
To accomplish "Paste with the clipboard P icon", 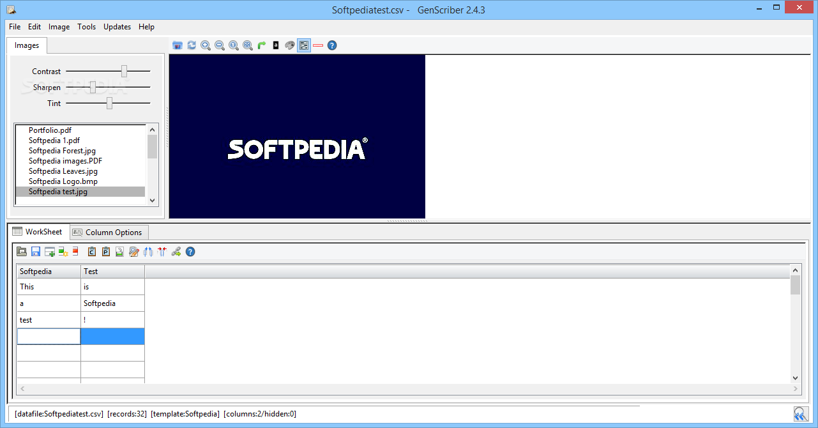I will 106,252.
